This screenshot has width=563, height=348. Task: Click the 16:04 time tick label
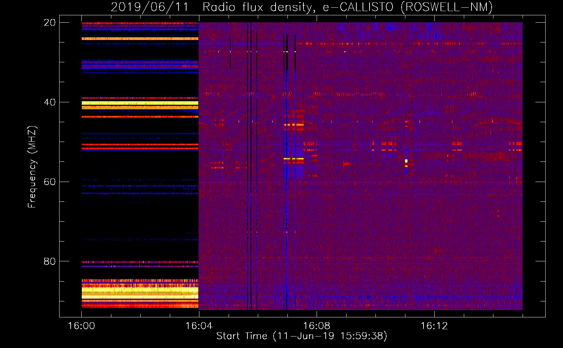pos(199,326)
